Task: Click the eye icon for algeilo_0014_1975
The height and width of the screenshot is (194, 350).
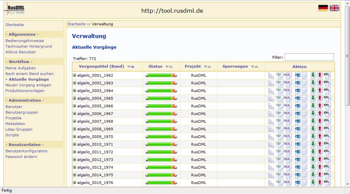Action: click(297, 175)
